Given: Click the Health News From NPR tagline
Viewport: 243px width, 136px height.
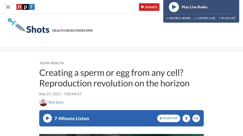Looking at the screenshot, I should point(72,30).
